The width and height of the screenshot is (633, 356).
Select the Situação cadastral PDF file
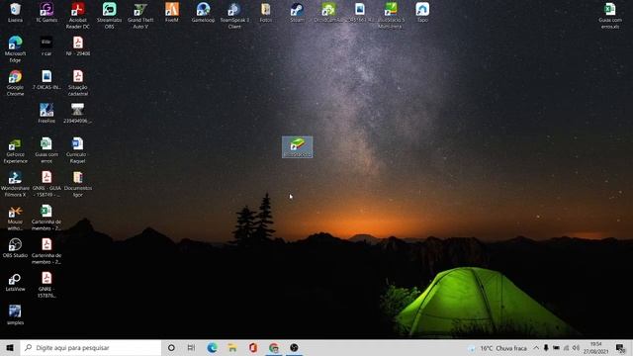77,83
